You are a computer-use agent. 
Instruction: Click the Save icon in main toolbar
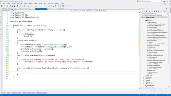[x=13, y=6]
